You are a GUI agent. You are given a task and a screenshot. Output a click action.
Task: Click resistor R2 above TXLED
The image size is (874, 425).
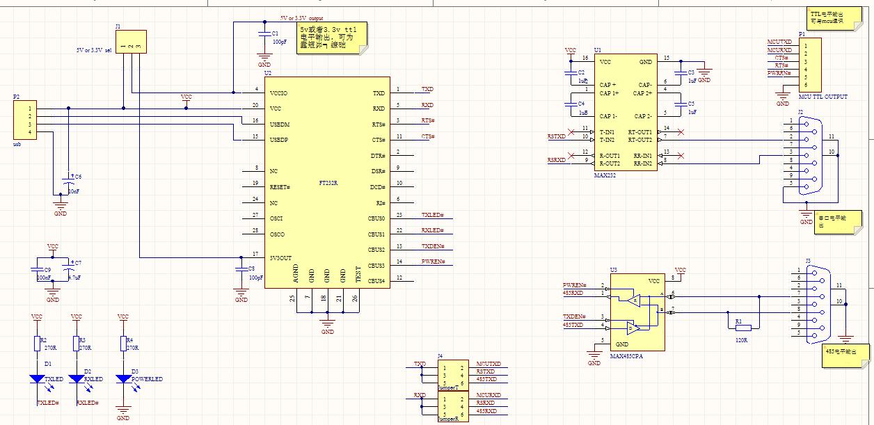tap(37, 345)
